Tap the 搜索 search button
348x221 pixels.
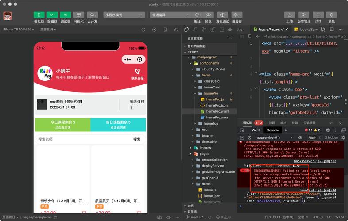[137, 139]
